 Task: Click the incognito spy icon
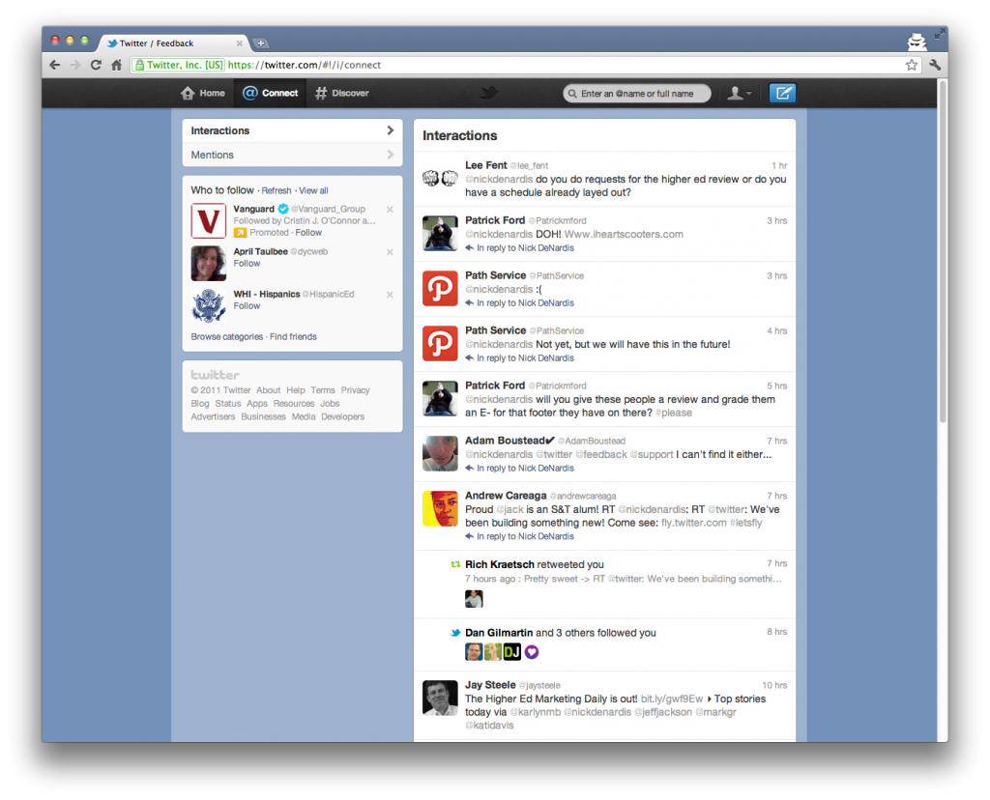point(917,42)
